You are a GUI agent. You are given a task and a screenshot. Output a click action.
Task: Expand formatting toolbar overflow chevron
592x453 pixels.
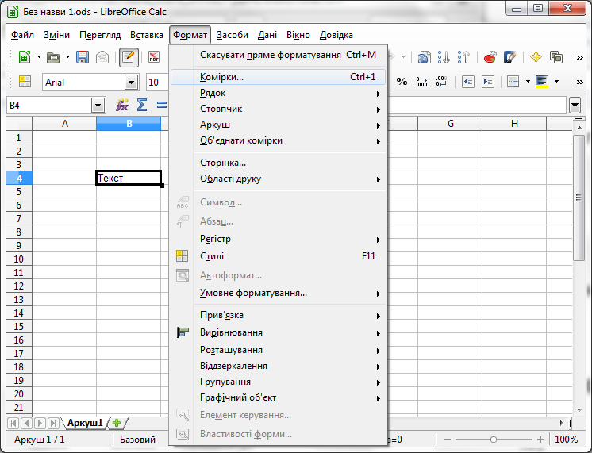(579, 82)
